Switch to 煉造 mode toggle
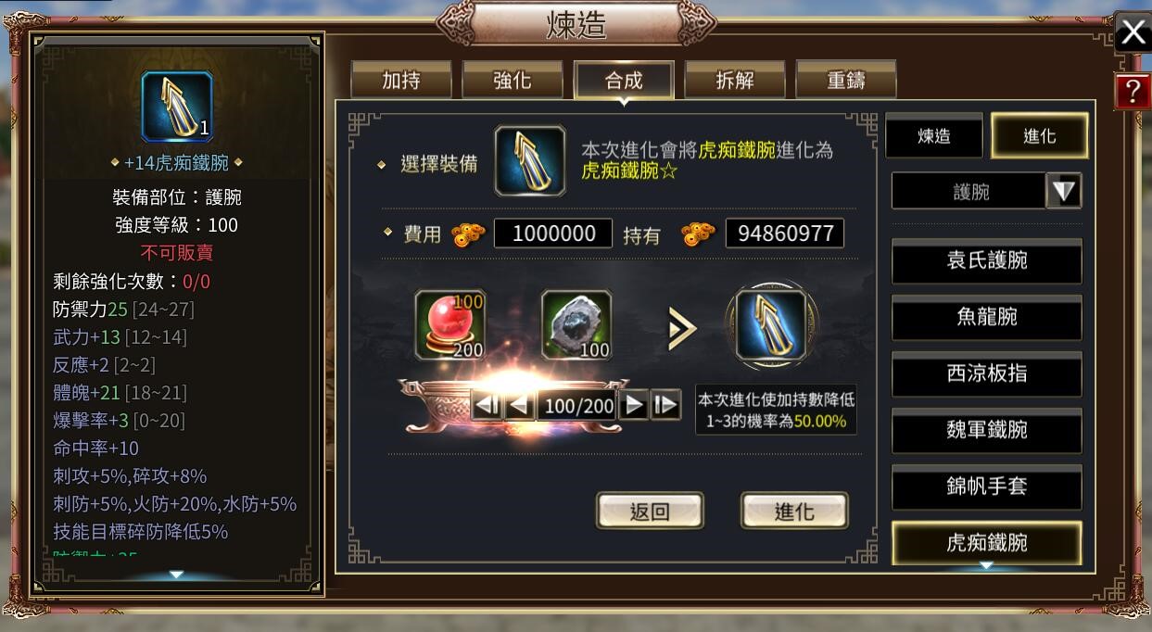 pos(934,136)
